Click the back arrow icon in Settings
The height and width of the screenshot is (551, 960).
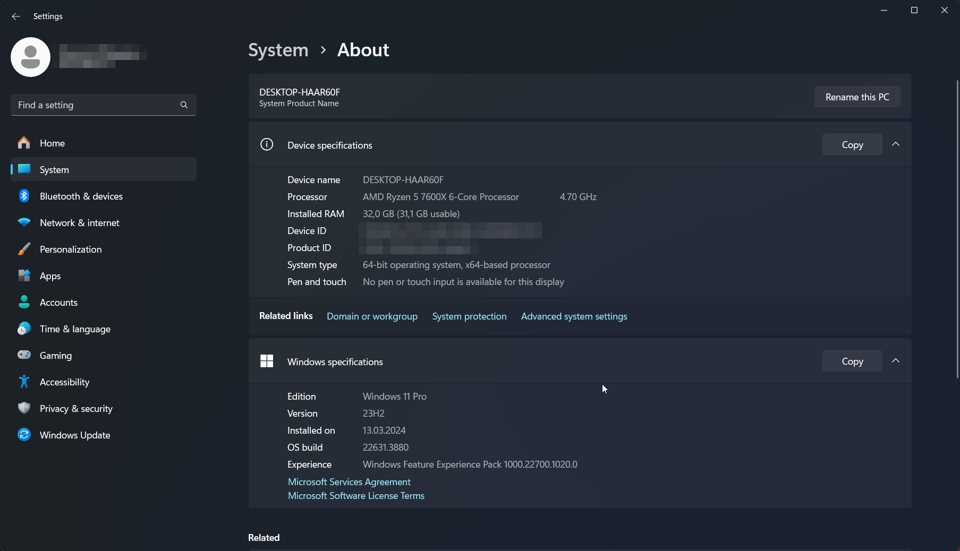(x=16, y=16)
